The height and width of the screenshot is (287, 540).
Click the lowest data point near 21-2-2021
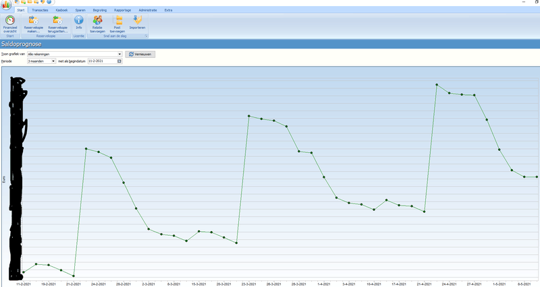[74, 276]
